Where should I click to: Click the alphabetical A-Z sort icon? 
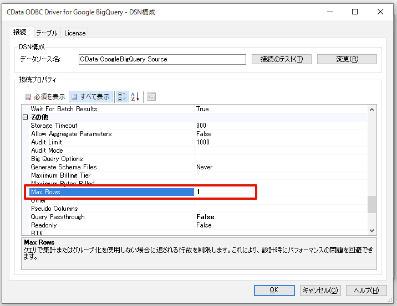[x=135, y=96]
